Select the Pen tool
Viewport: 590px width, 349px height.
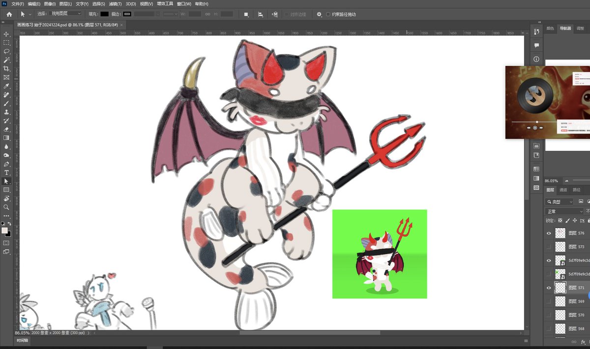coord(6,164)
